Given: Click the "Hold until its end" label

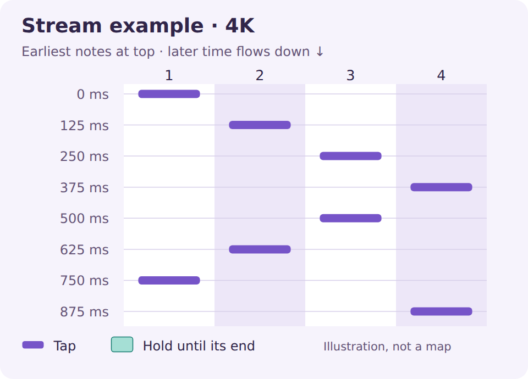Looking at the screenshot, I should (x=199, y=345).
